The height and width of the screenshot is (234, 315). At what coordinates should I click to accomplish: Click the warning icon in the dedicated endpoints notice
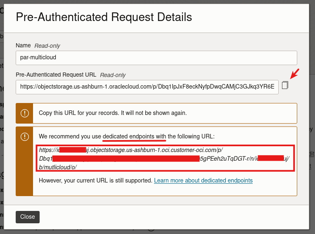pos(24,136)
